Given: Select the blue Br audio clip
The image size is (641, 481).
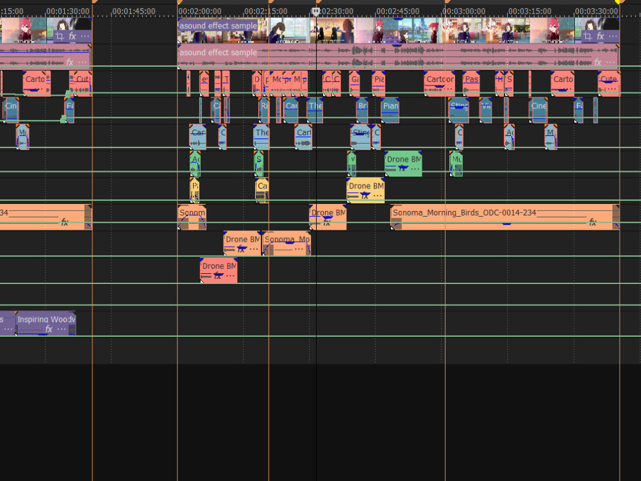Looking at the screenshot, I should [x=362, y=110].
